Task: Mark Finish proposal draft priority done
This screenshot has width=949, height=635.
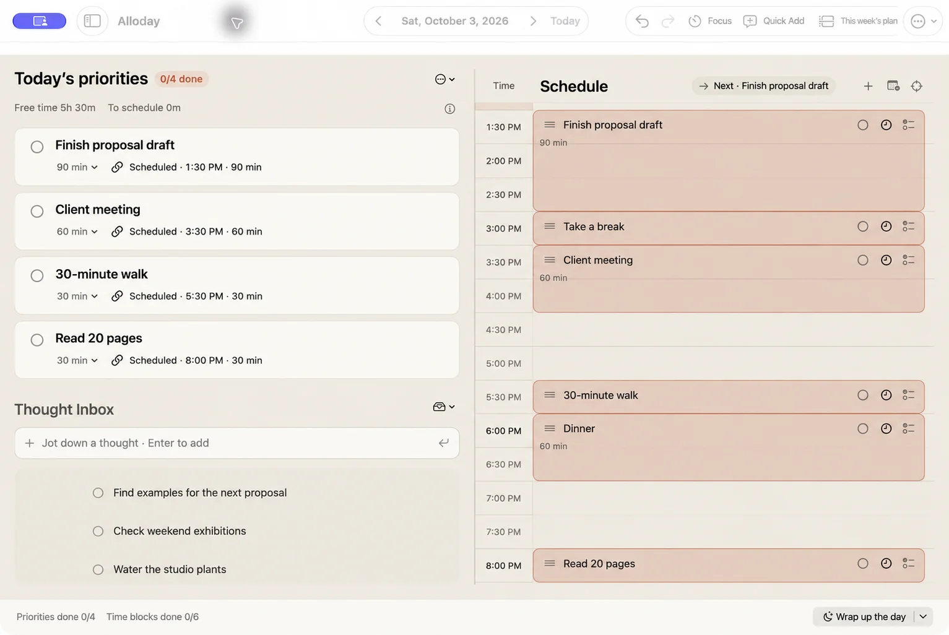Action: point(37,147)
